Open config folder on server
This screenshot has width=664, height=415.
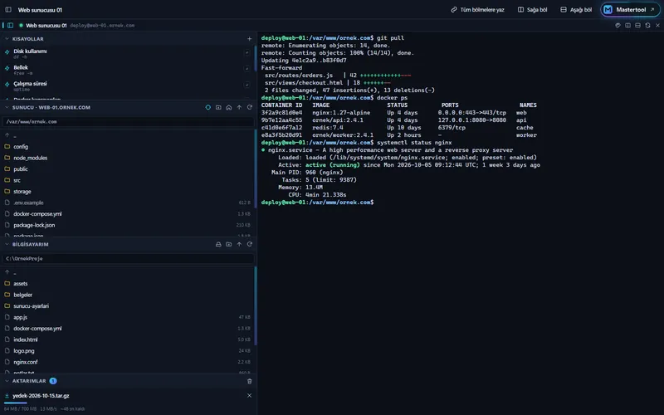coord(127,147)
